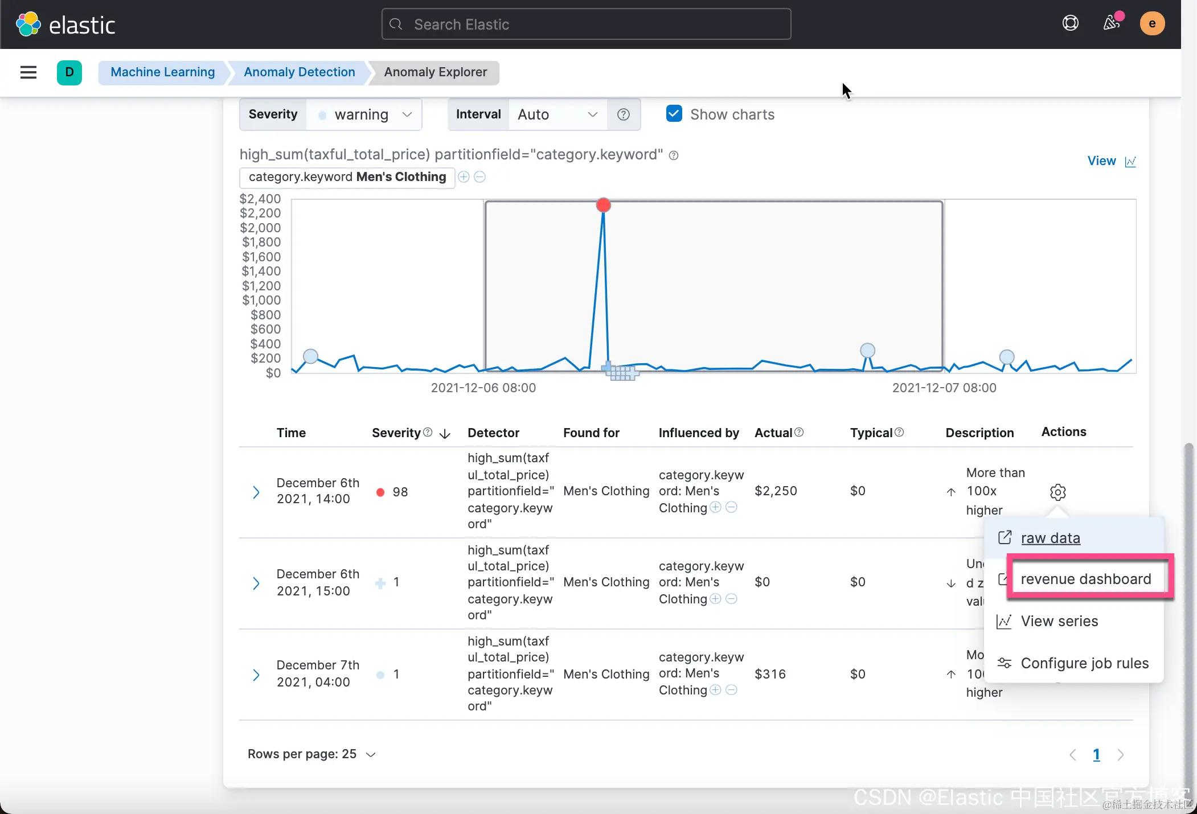Click the help lifebuoy icon in header
This screenshot has width=1197, height=814.
[x=1070, y=23]
